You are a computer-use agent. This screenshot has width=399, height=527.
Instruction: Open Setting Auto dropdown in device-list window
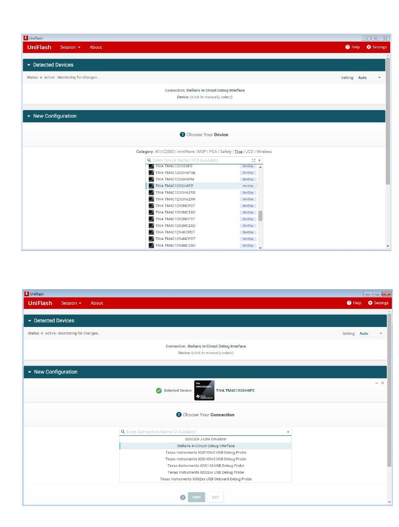369,78
